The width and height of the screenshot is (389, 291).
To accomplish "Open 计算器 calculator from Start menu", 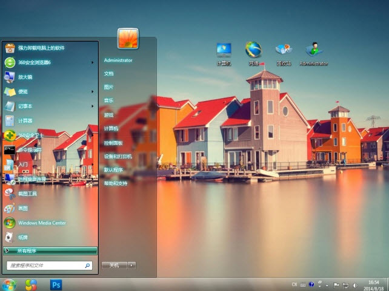I will coord(25,120).
